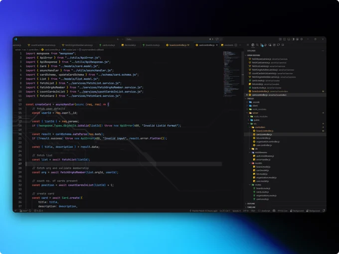Click the Accounts icon in title bar
Image resolution: width=339 pixels, height=254 pixels.
pyautogui.click(x=297, y=39)
